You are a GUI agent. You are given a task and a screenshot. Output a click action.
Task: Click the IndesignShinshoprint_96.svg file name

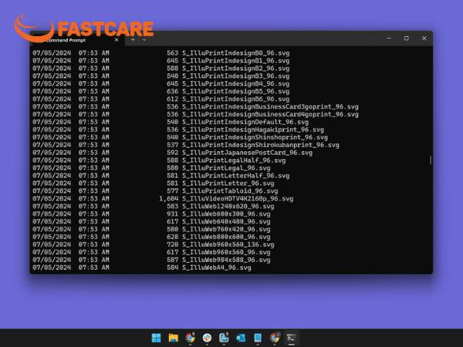[255, 137]
